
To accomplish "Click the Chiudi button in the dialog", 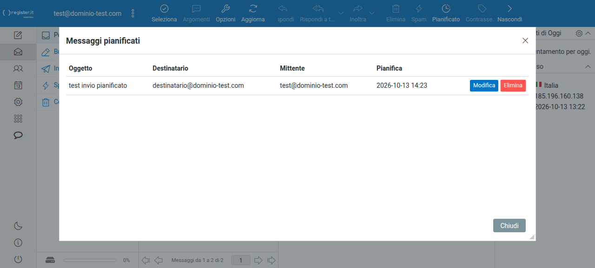I will coord(509,225).
